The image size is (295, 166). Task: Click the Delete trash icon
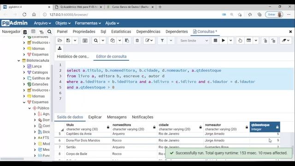pos(137,41)
